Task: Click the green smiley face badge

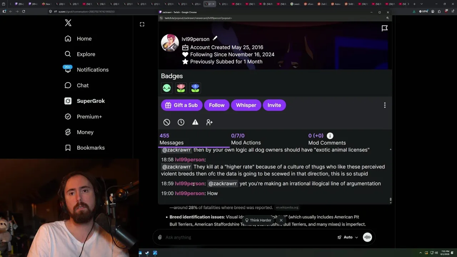Action: click(x=167, y=88)
